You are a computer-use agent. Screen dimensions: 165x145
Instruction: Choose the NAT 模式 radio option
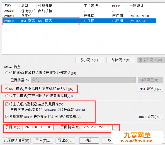click(x=7, y=89)
